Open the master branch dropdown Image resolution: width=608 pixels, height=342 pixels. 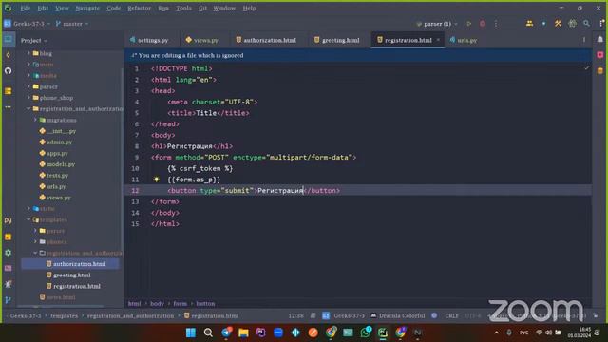click(72, 24)
